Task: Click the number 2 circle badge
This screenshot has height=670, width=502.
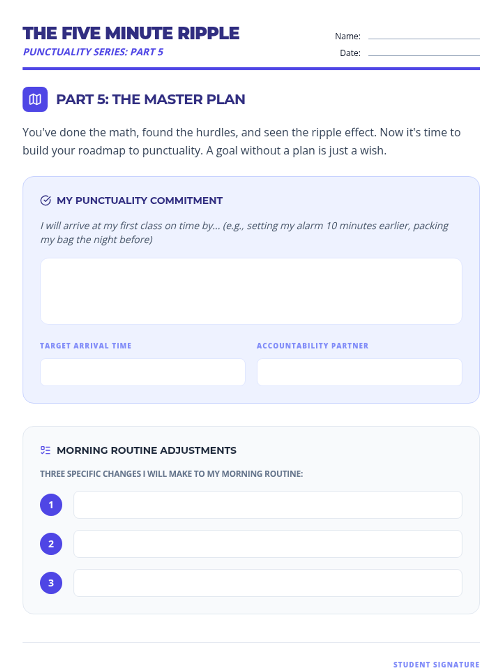Action: pos(51,544)
